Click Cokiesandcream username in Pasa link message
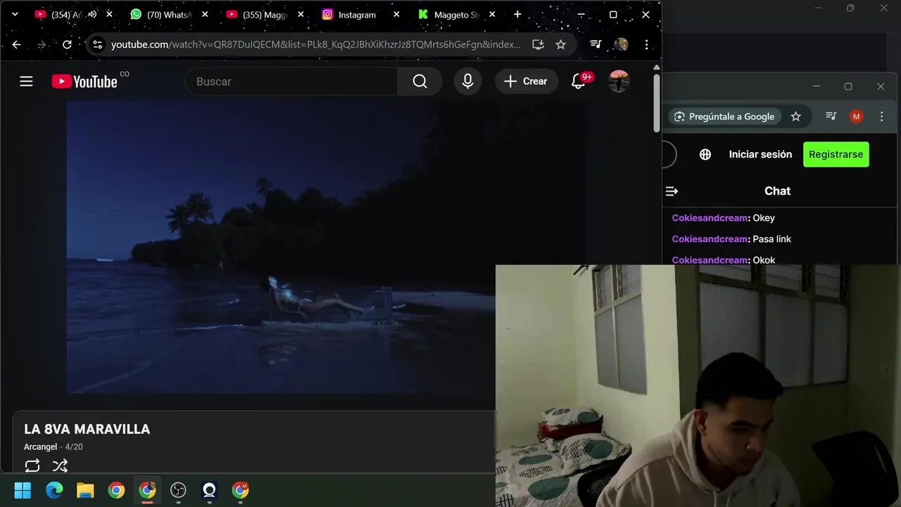Viewport: 901px width, 507px height. [710, 239]
